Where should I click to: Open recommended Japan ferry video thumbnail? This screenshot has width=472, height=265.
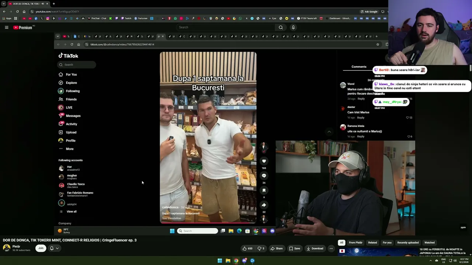(x=378, y=252)
